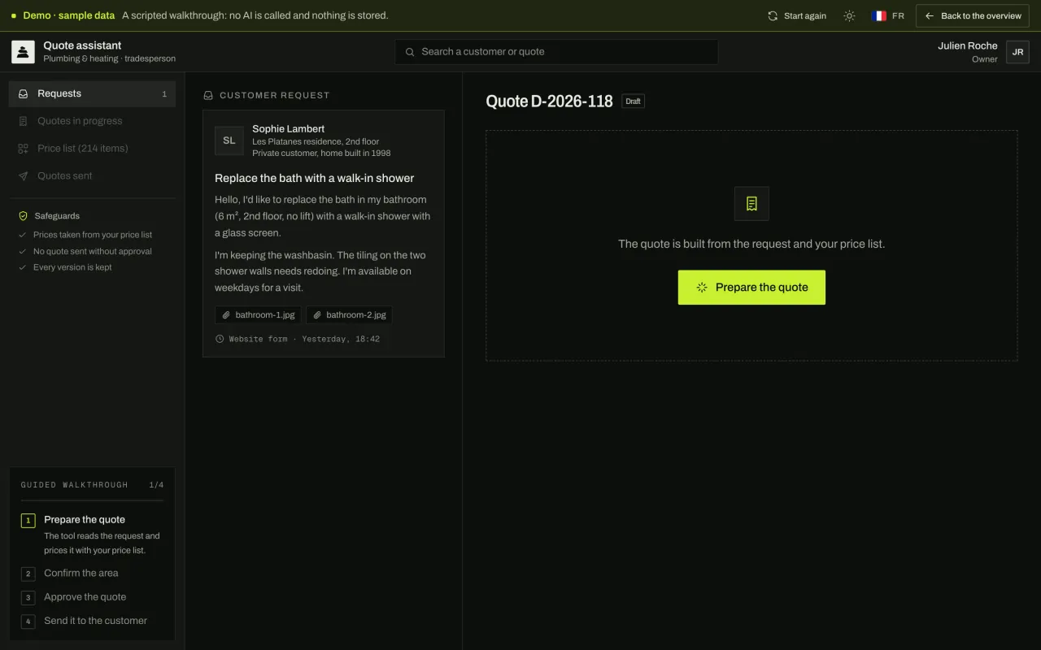Select walkthrough step 1 Prepare the quote
The height and width of the screenshot is (650, 1041).
(92, 534)
